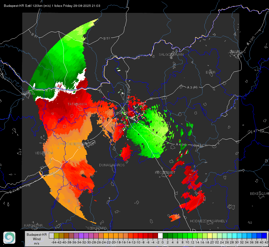This screenshot has height=247, width=269.
Task: Click the radar title text at top
Action: pyautogui.click(x=52, y=6)
